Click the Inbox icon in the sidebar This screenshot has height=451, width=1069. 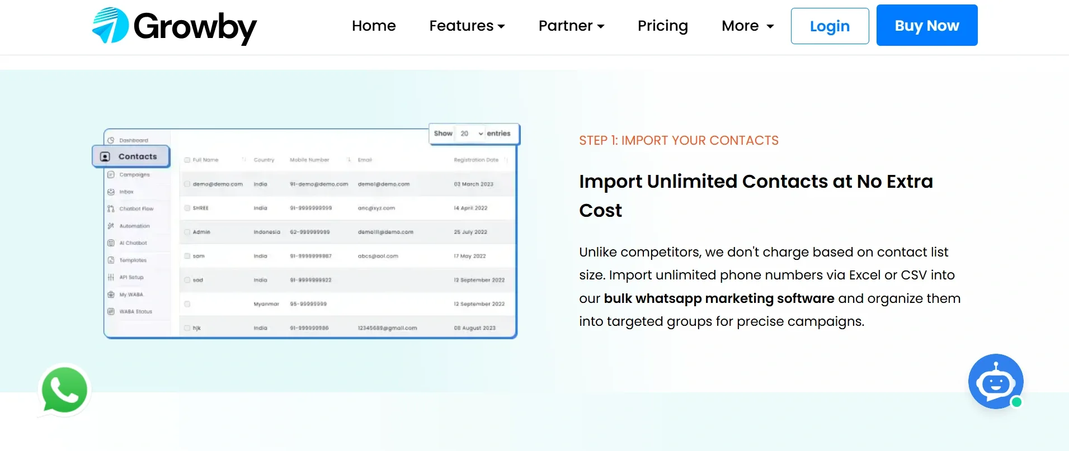111,192
